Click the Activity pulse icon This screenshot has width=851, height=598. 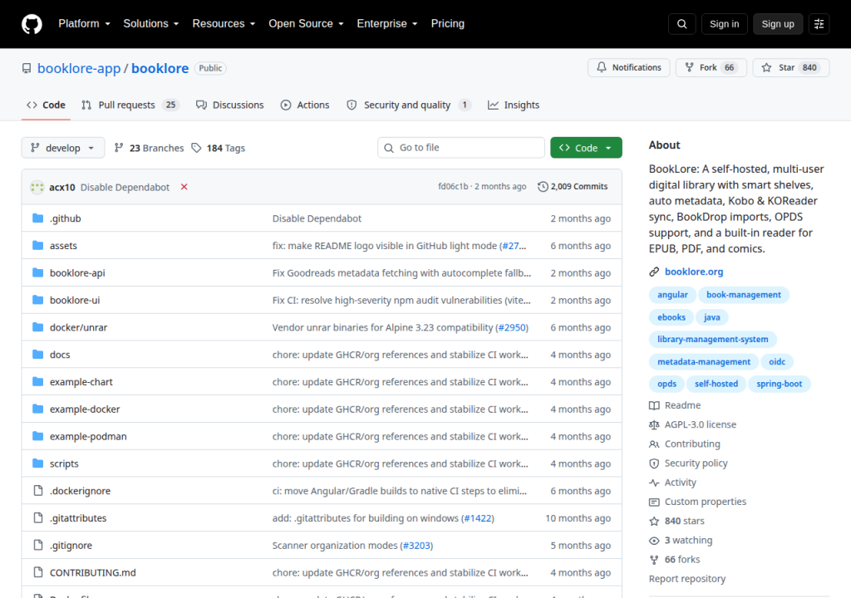pos(654,483)
